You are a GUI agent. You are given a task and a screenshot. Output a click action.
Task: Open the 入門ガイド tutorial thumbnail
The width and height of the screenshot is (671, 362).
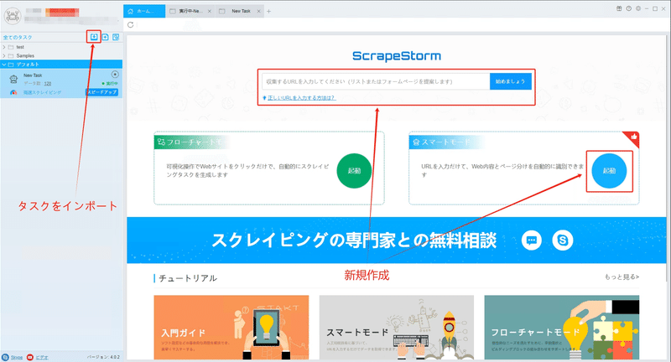pyautogui.click(x=231, y=327)
